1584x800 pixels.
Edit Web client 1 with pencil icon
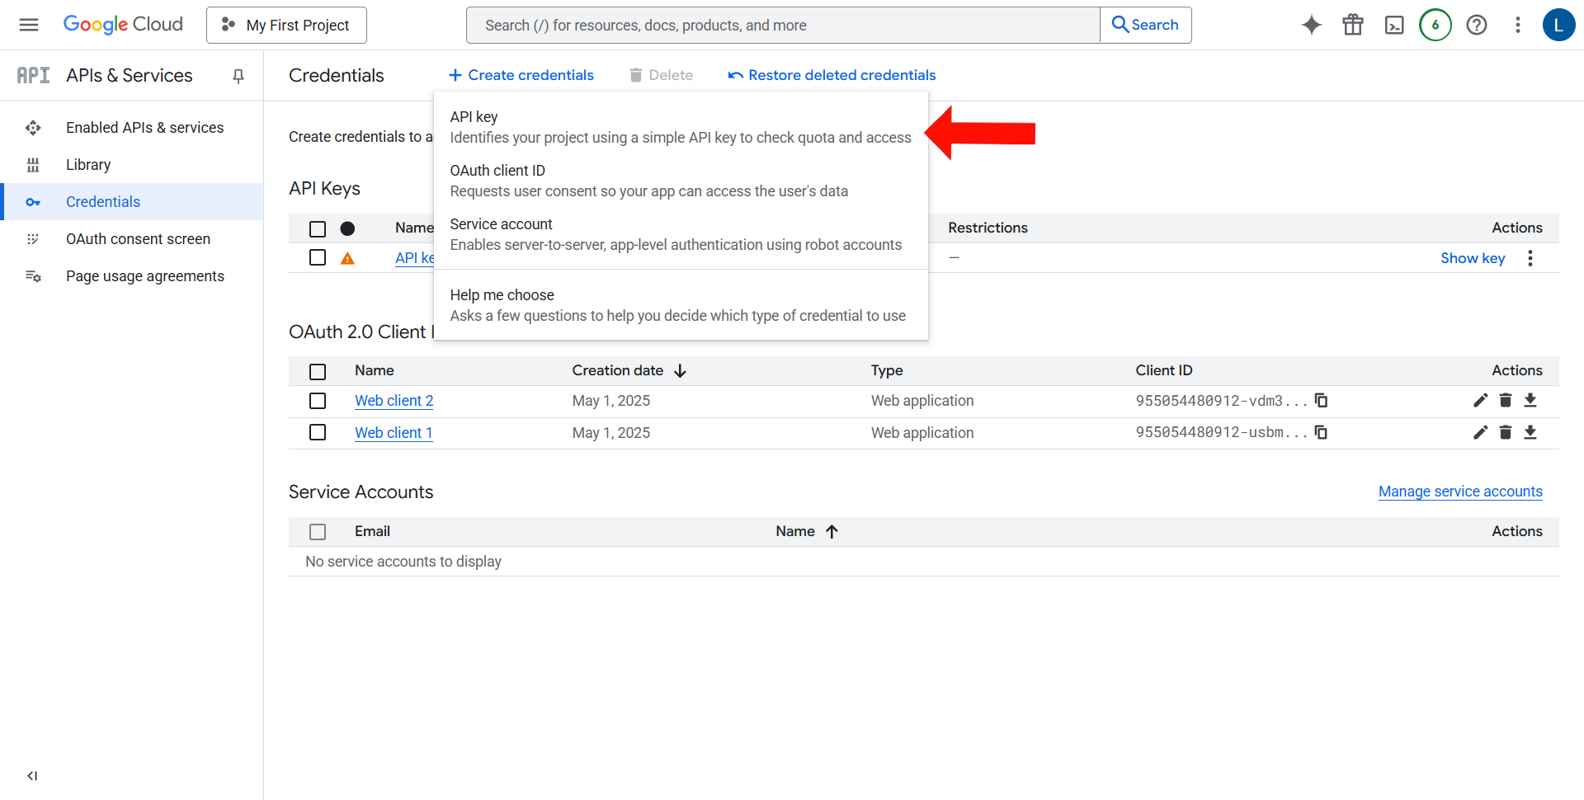point(1481,432)
